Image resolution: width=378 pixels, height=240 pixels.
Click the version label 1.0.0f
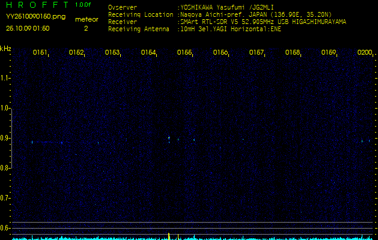tap(83, 5)
